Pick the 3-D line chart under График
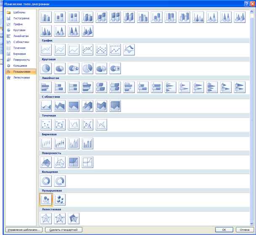This screenshot has width=256, height=235. [129, 50]
